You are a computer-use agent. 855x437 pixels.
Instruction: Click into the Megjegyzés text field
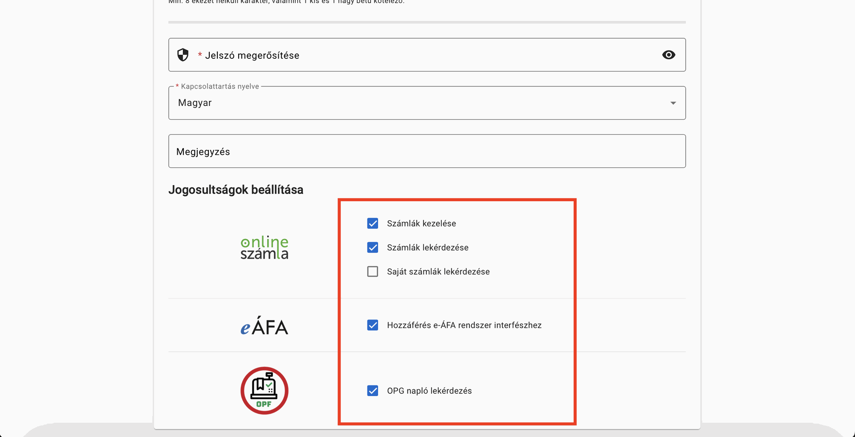(x=427, y=151)
